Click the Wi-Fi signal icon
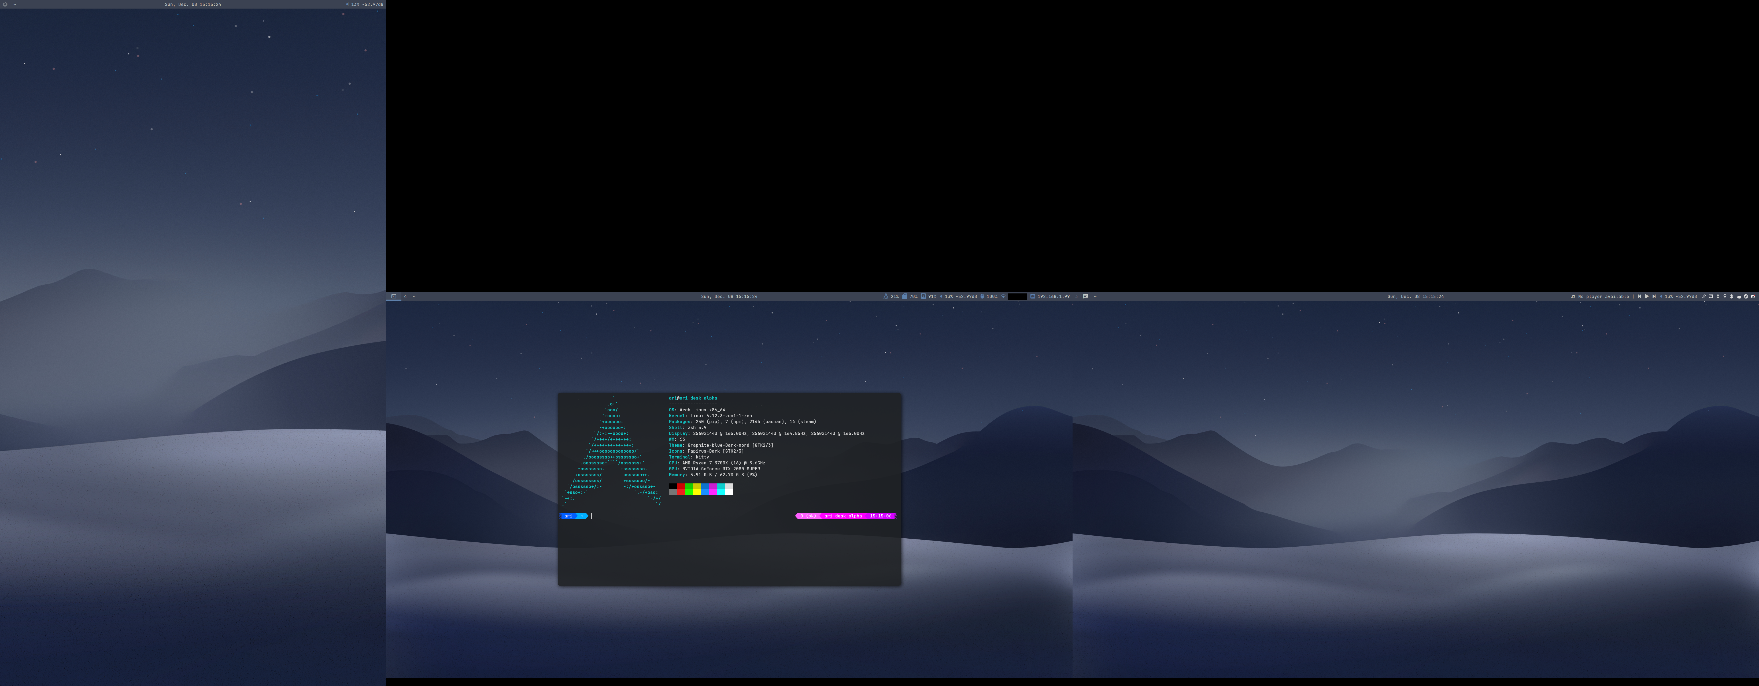The image size is (1759, 686). point(1003,296)
